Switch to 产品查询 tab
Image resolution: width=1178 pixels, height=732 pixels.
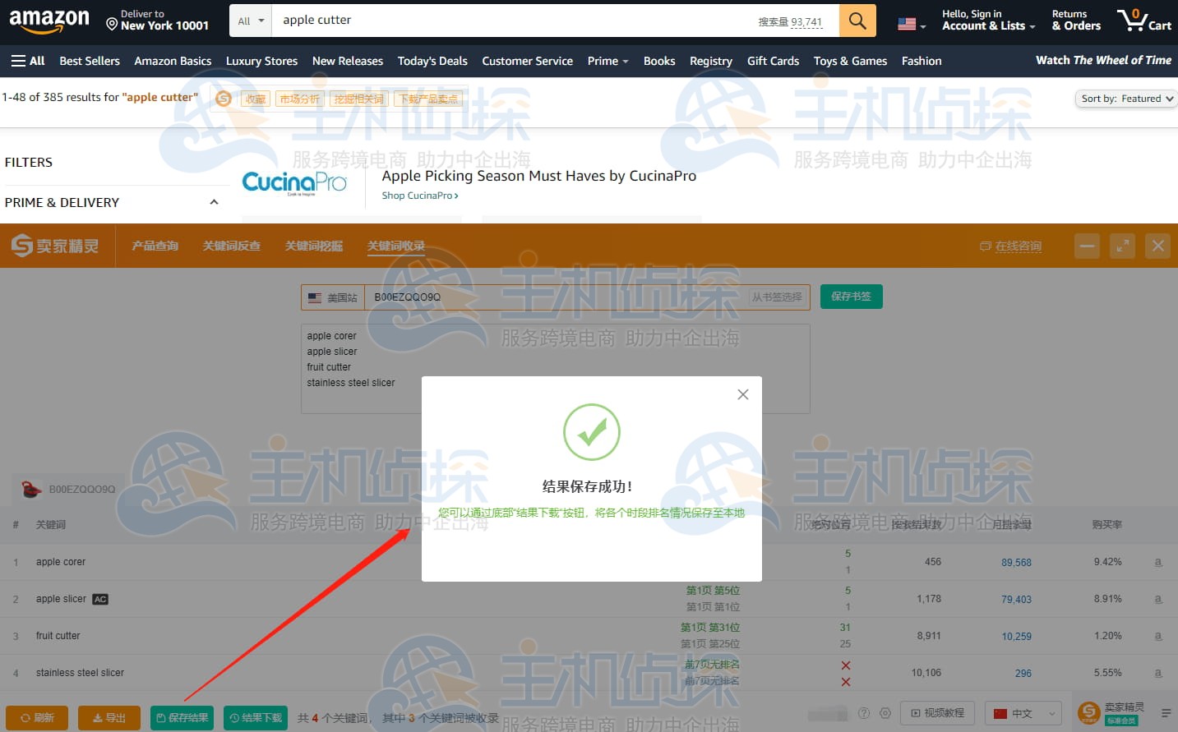pos(155,246)
